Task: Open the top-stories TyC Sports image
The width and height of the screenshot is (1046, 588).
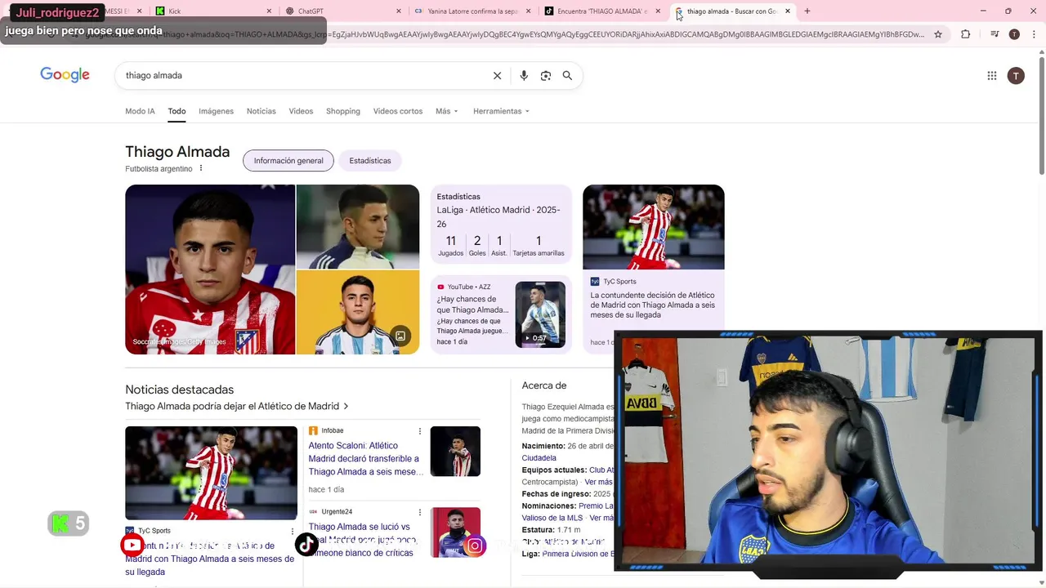Action: pyautogui.click(x=211, y=473)
